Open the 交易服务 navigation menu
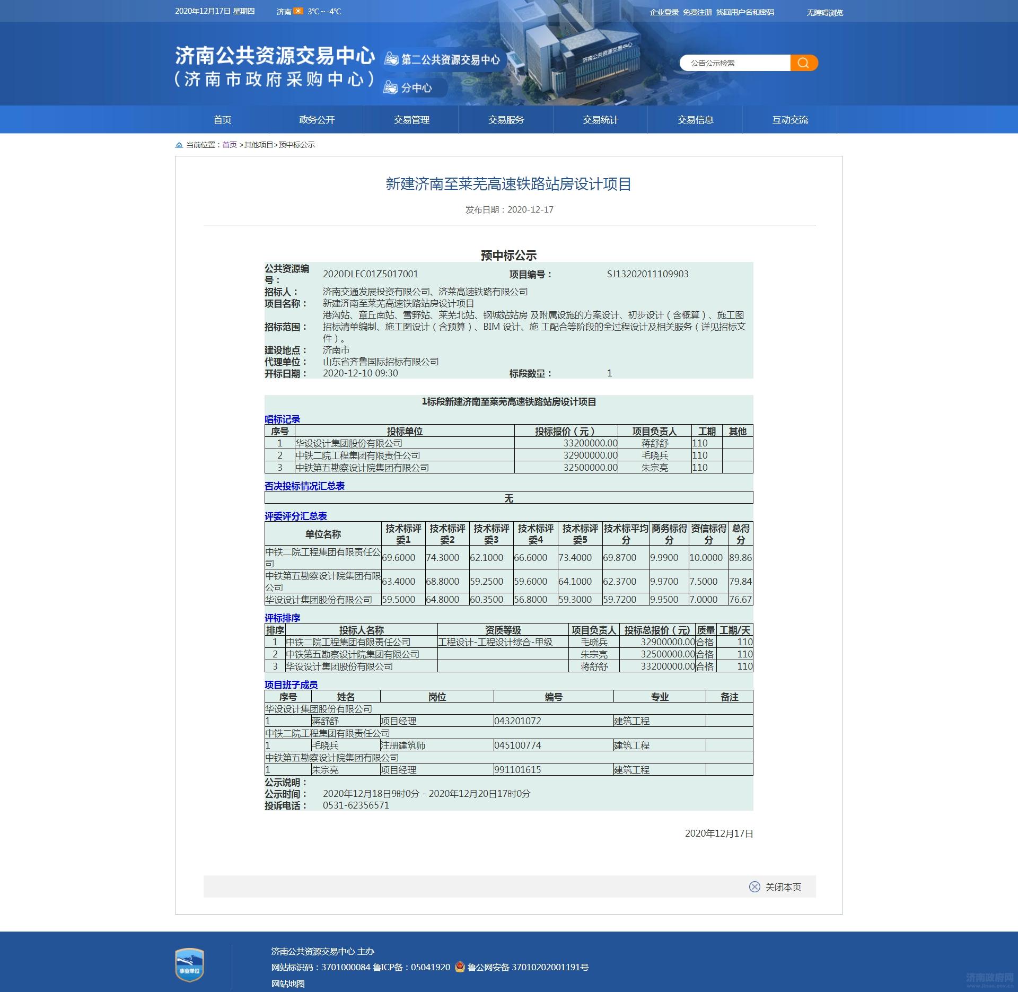 click(506, 120)
